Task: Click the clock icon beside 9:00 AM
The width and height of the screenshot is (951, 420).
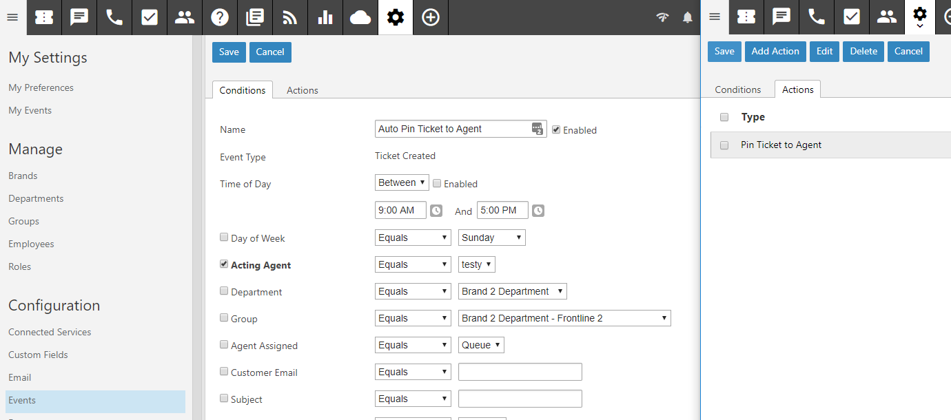Action: (436, 211)
